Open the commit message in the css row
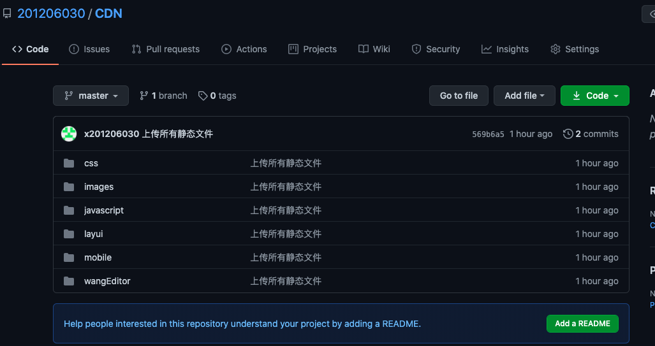Viewport: 655px width, 346px height. 286,163
